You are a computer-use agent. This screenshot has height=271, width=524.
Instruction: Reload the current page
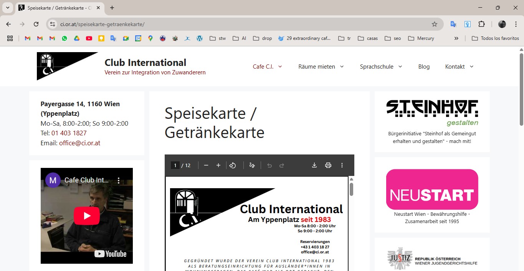click(36, 24)
